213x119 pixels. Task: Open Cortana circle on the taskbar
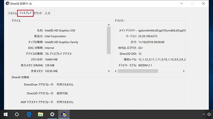(x=17, y=114)
